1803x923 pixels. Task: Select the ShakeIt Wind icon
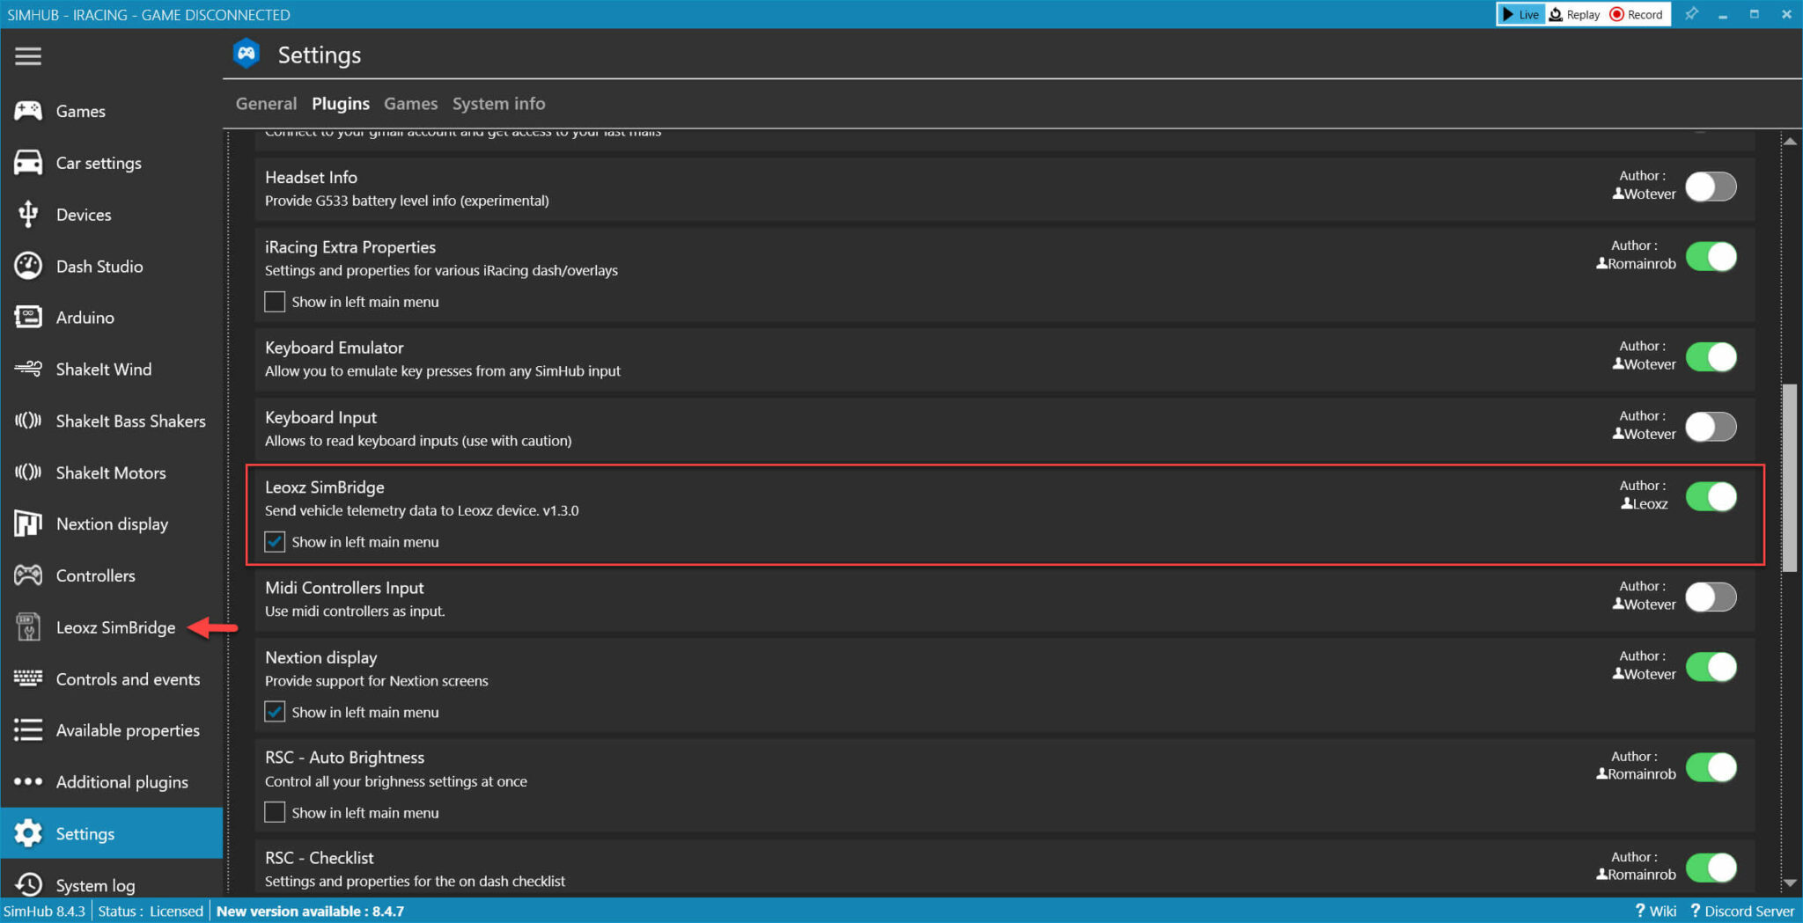[28, 369]
